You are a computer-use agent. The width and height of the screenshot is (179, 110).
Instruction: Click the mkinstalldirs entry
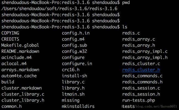point(78,106)
